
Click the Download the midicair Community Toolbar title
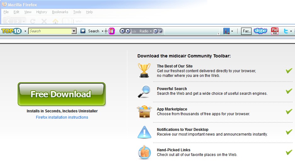pyautogui.click(x=184, y=56)
